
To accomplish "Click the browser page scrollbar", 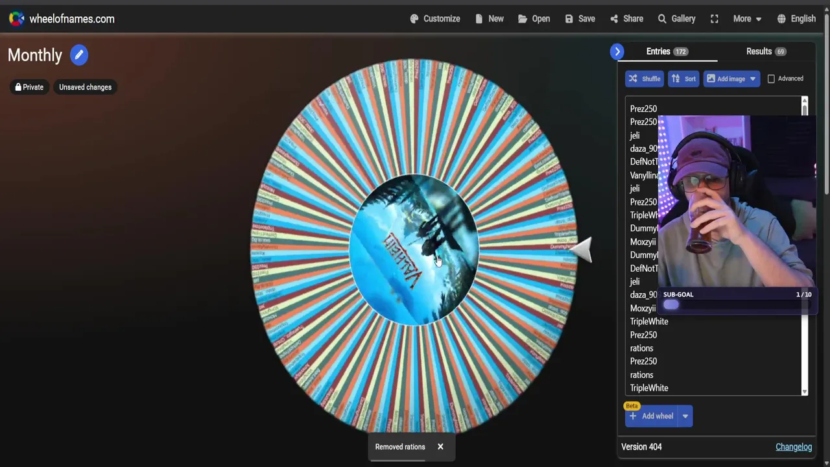I will (827, 104).
